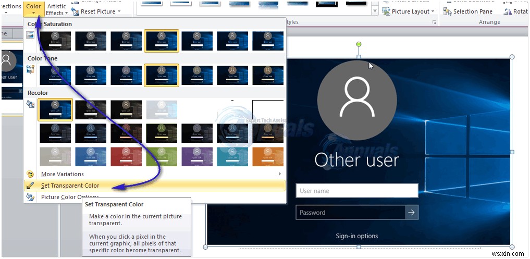Apply the aqua light recolor variation
Image resolution: width=530 pixels, height=259 pixels.
[232, 156]
